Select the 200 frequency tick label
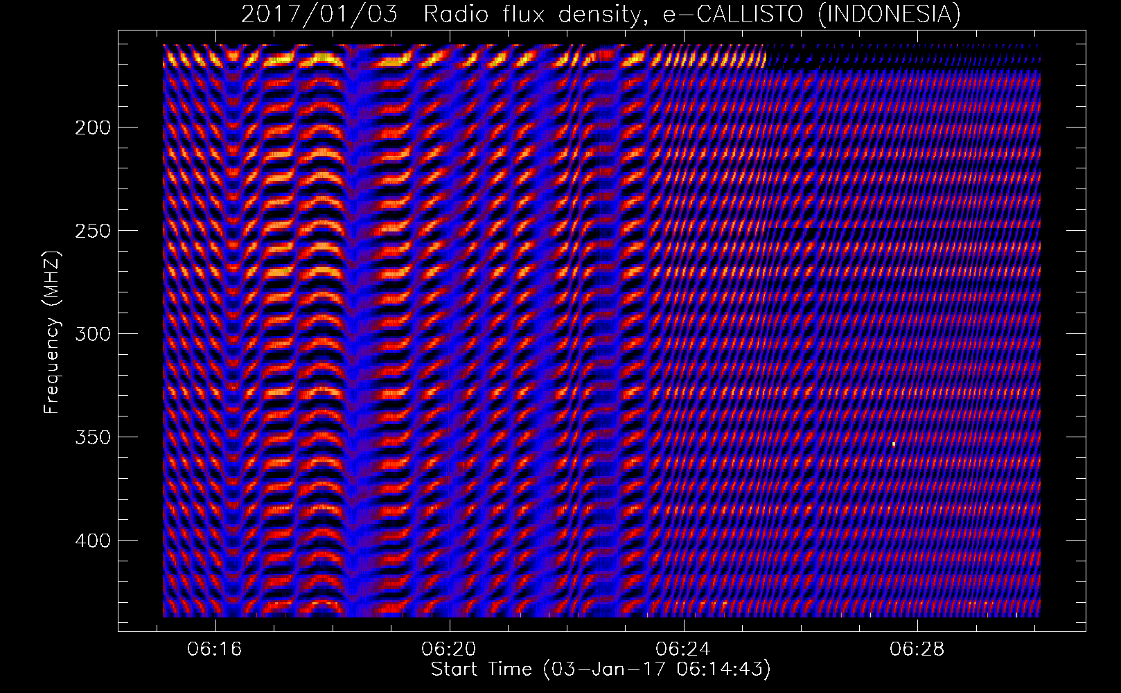The image size is (1121, 693). click(92, 128)
